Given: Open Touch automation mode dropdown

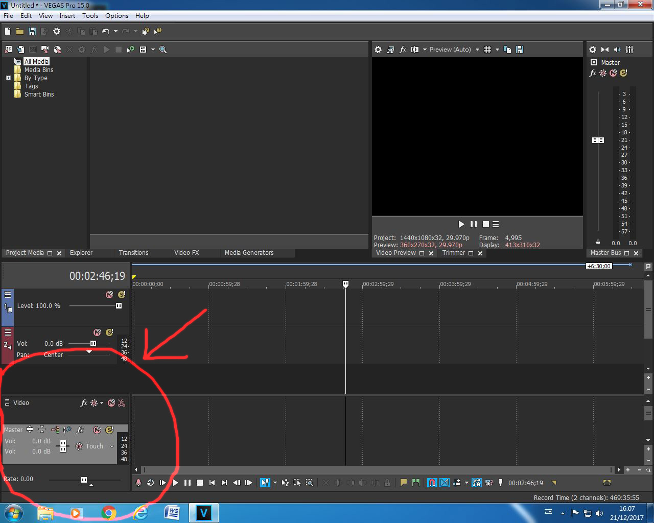Looking at the screenshot, I should pyautogui.click(x=112, y=446).
